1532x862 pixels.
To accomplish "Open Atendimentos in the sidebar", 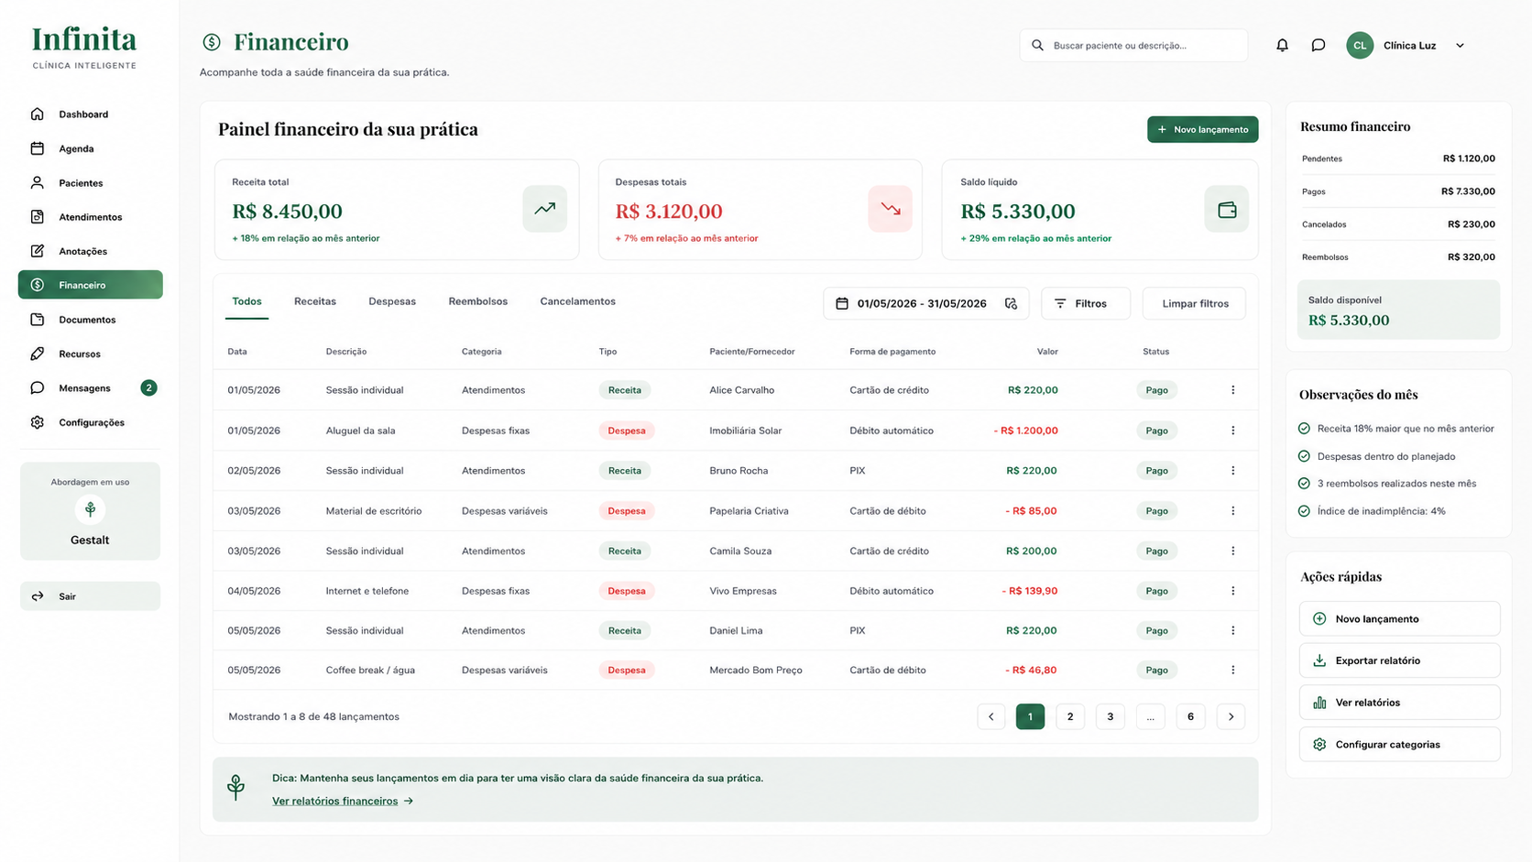I will tap(90, 217).
